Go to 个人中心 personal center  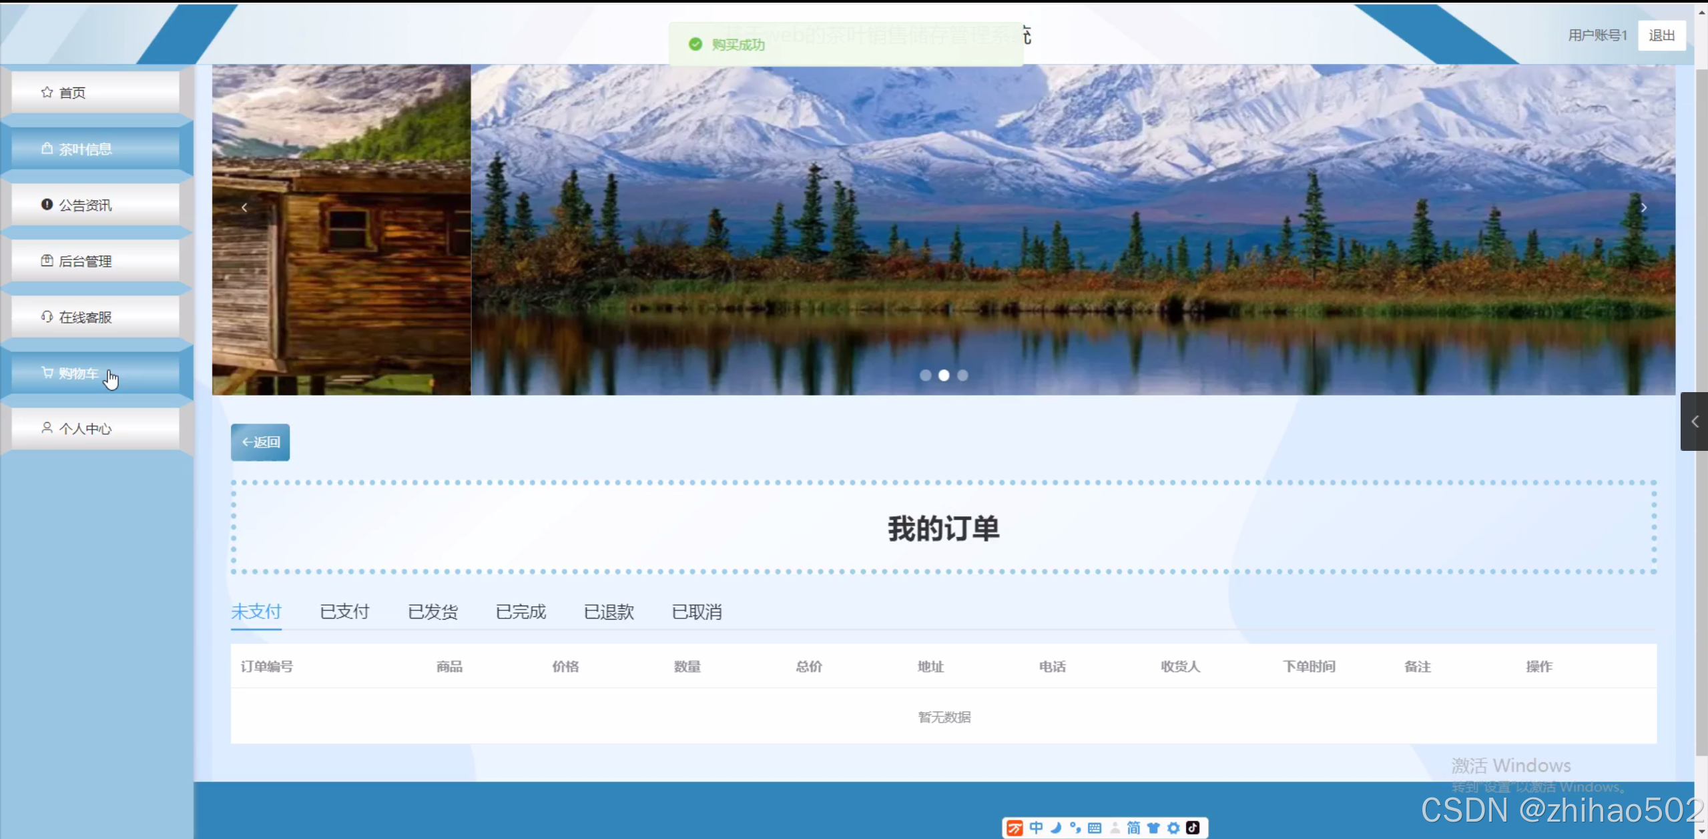coord(84,429)
